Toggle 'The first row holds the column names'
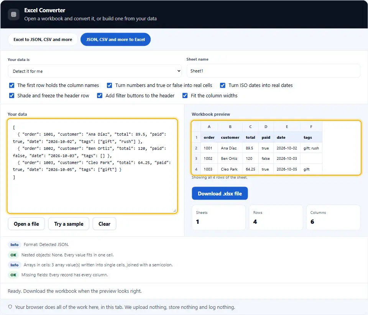368x315 pixels. 11,85
